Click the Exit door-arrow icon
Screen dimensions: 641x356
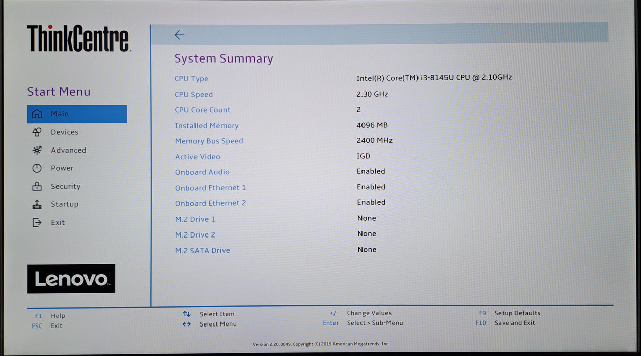[37, 222]
